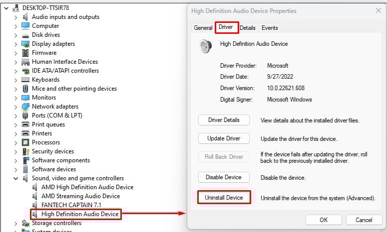
Task: Click the Printers category icon
Action: click(25, 133)
